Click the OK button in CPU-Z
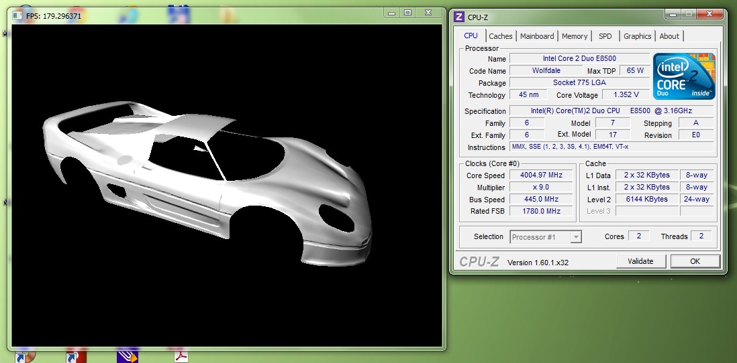Image resolution: width=737 pixels, height=363 pixels. coord(695,261)
